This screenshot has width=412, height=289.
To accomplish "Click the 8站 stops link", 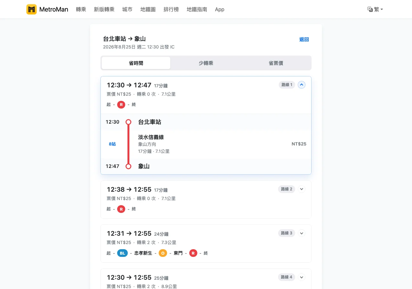I will tap(112, 144).
